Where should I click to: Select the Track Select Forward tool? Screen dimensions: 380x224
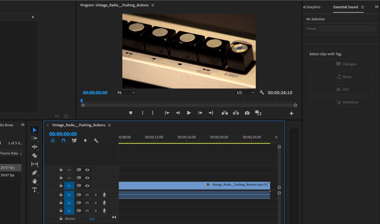click(x=34, y=138)
